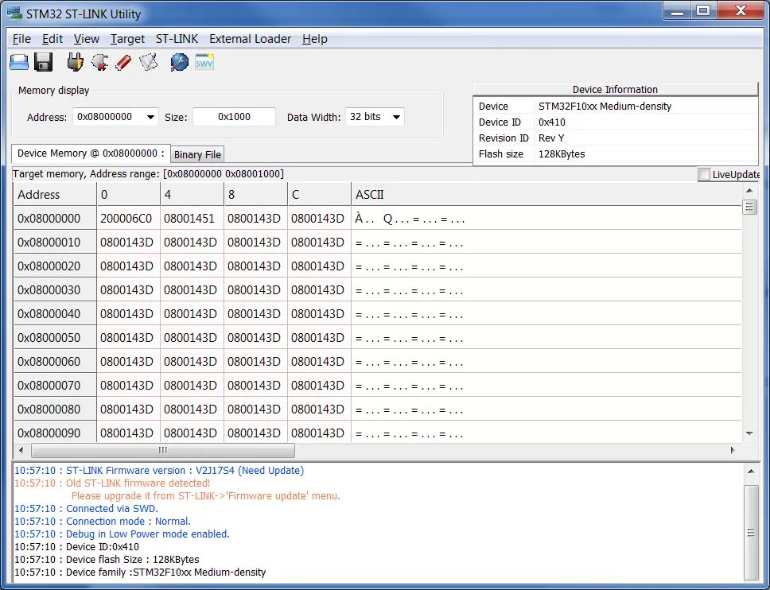
Task: Click the log line 'Old ST-LINK firmware detected!'
Action: point(112,483)
